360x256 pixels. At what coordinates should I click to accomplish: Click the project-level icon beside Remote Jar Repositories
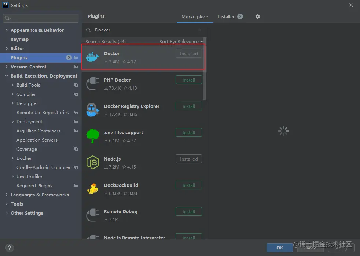(76, 112)
